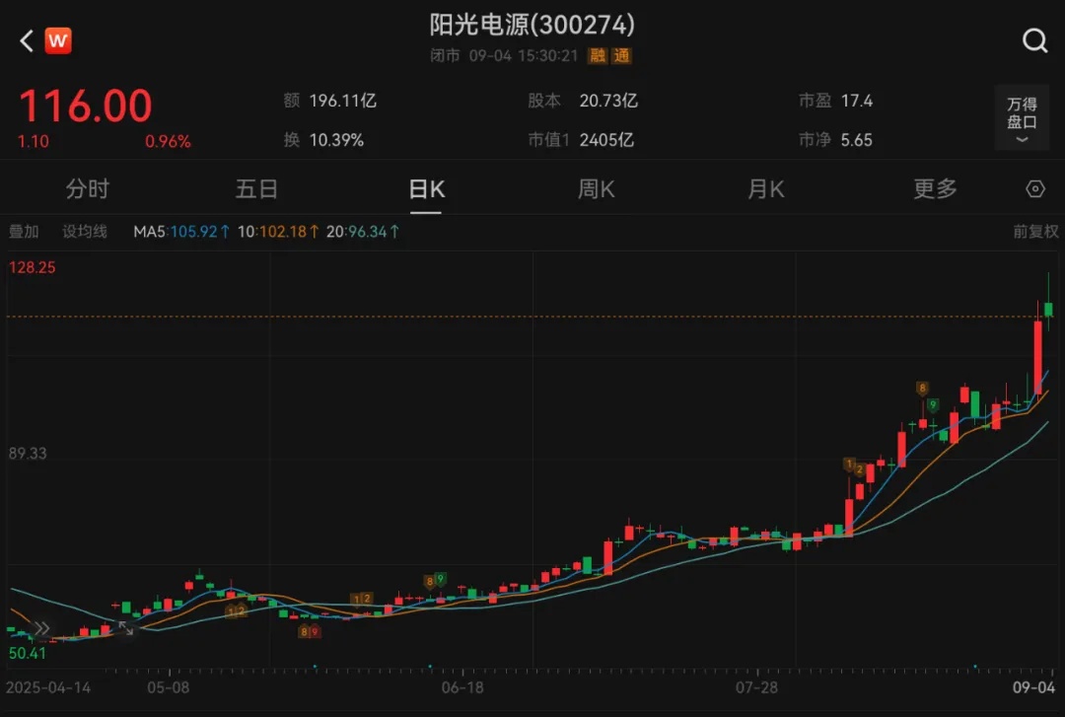Tap the back arrow icon

pos(27,40)
